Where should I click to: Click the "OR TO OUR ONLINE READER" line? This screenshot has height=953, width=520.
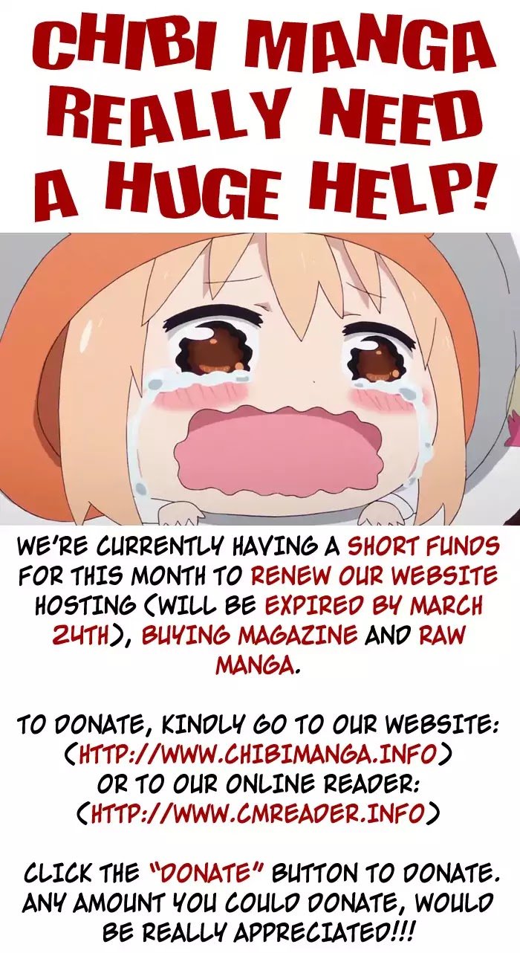(x=258, y=784)
